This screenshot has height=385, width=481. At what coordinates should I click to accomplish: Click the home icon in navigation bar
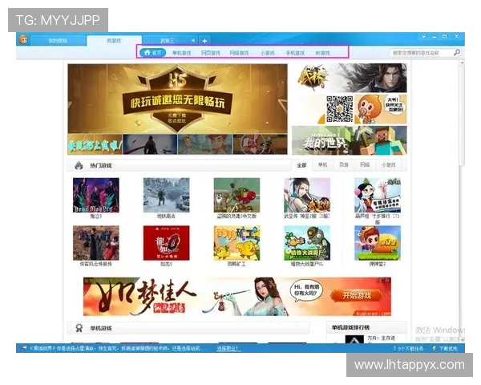pos(147,53)
